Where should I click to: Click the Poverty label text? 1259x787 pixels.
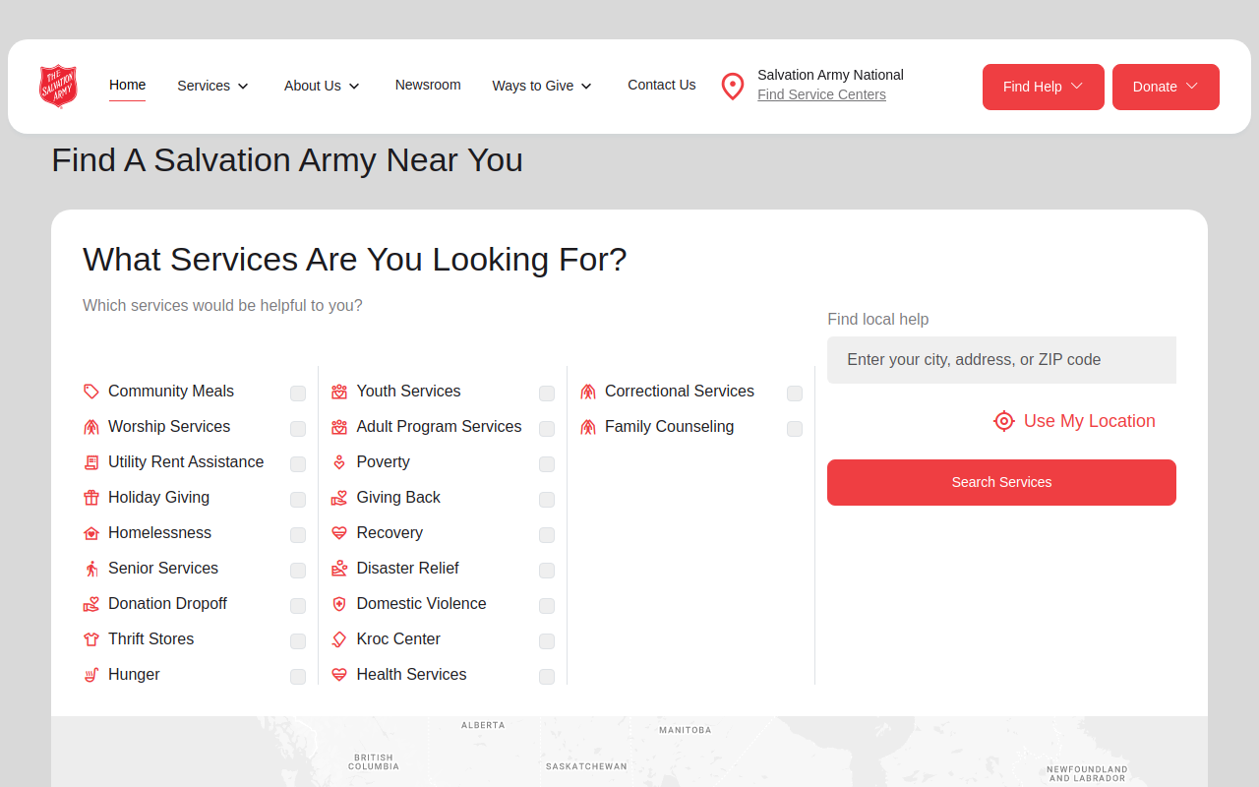pyautogui.click(x=384, y=462)
